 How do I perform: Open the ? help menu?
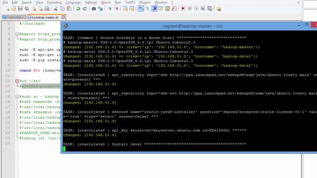pyautogui.click(x=172, y=2)
